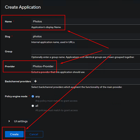Screen dimensions: 140x140
Task: Click the Policy engine mode label
Action: [x=16, y=96]
